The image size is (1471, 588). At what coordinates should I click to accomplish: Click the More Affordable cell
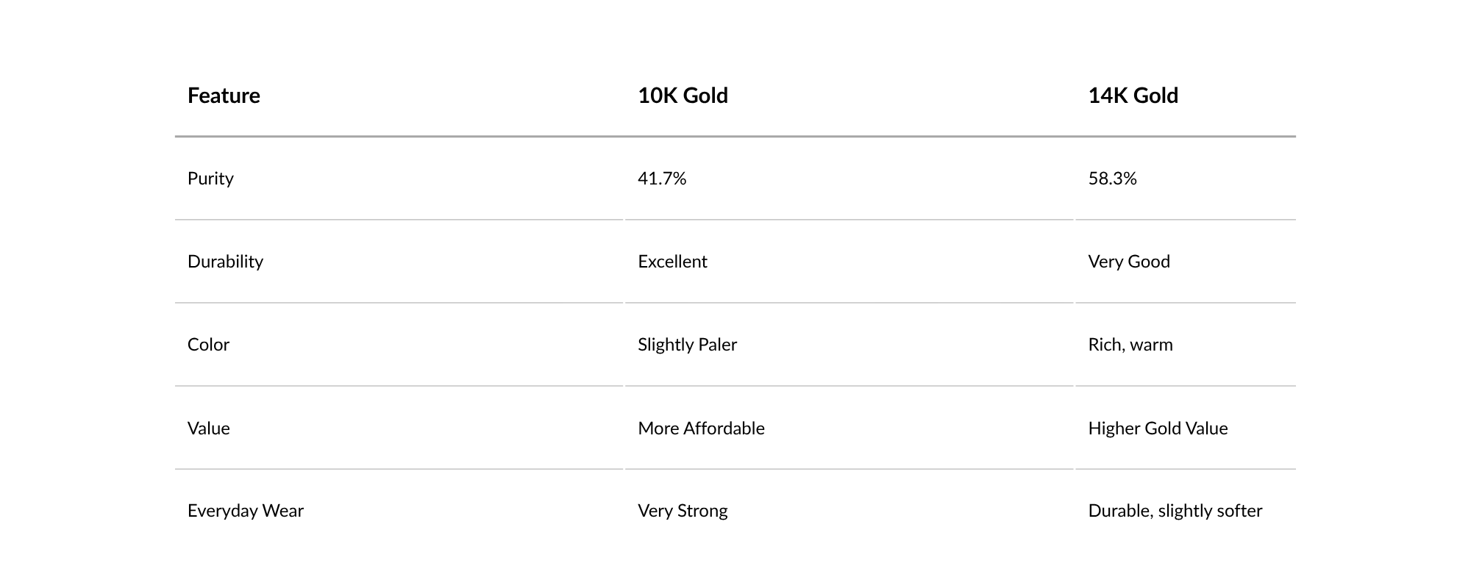(x=701, y=429)
